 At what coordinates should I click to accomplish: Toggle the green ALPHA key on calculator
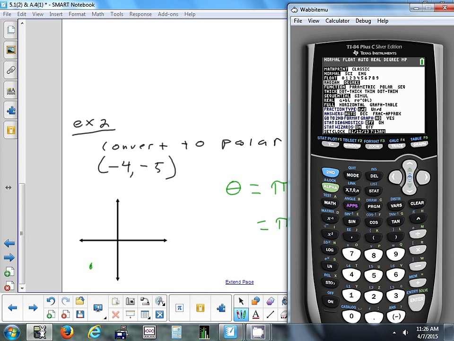(331, 187)
